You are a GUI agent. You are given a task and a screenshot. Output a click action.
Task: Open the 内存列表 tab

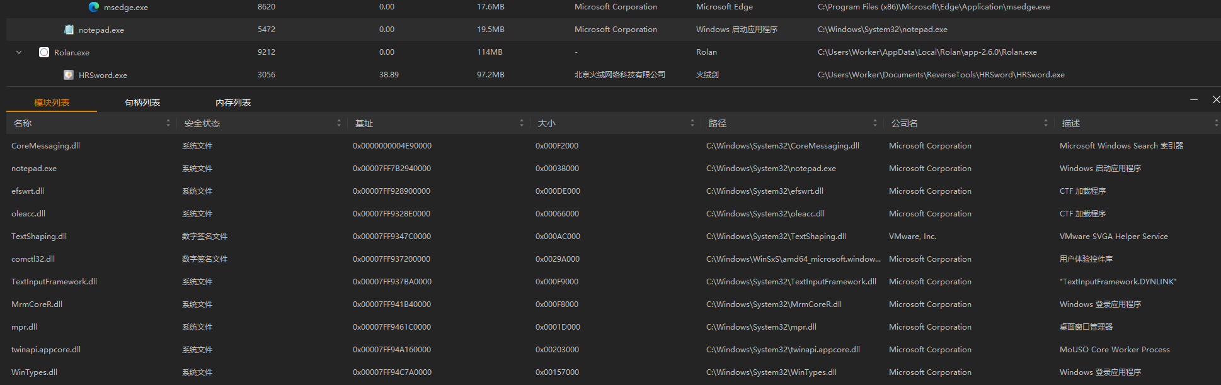coord(233,103)
